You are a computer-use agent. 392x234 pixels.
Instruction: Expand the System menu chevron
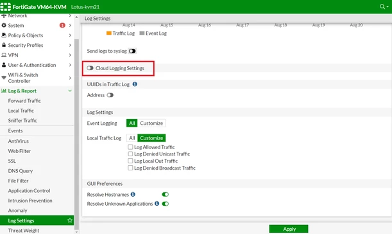70,25
